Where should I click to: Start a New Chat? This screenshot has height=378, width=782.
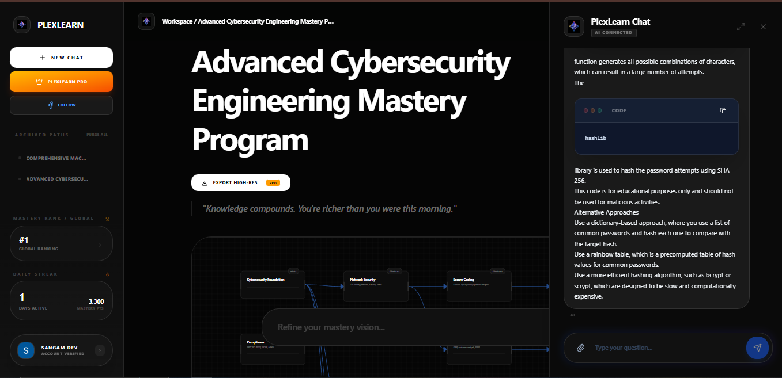pos(61,57)
